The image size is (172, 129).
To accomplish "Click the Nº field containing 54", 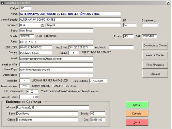I will [130, 25].
